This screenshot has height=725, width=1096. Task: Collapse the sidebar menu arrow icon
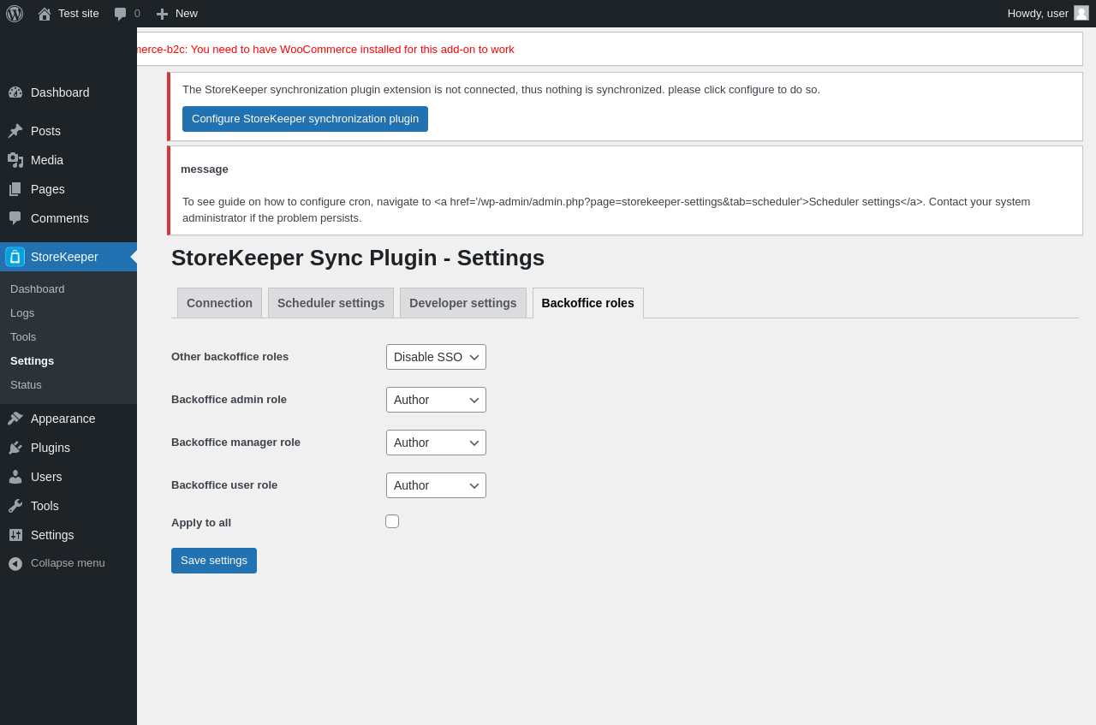click(15, 563)
